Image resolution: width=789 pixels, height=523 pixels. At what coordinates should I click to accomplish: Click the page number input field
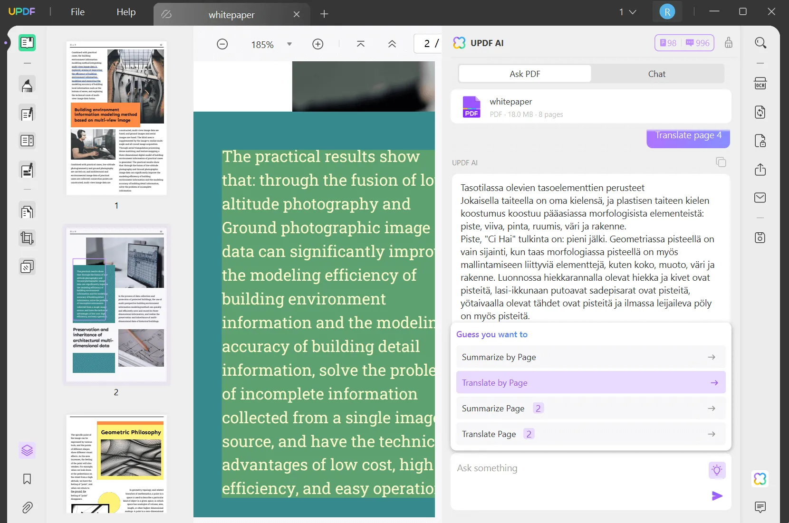[427, 44]
